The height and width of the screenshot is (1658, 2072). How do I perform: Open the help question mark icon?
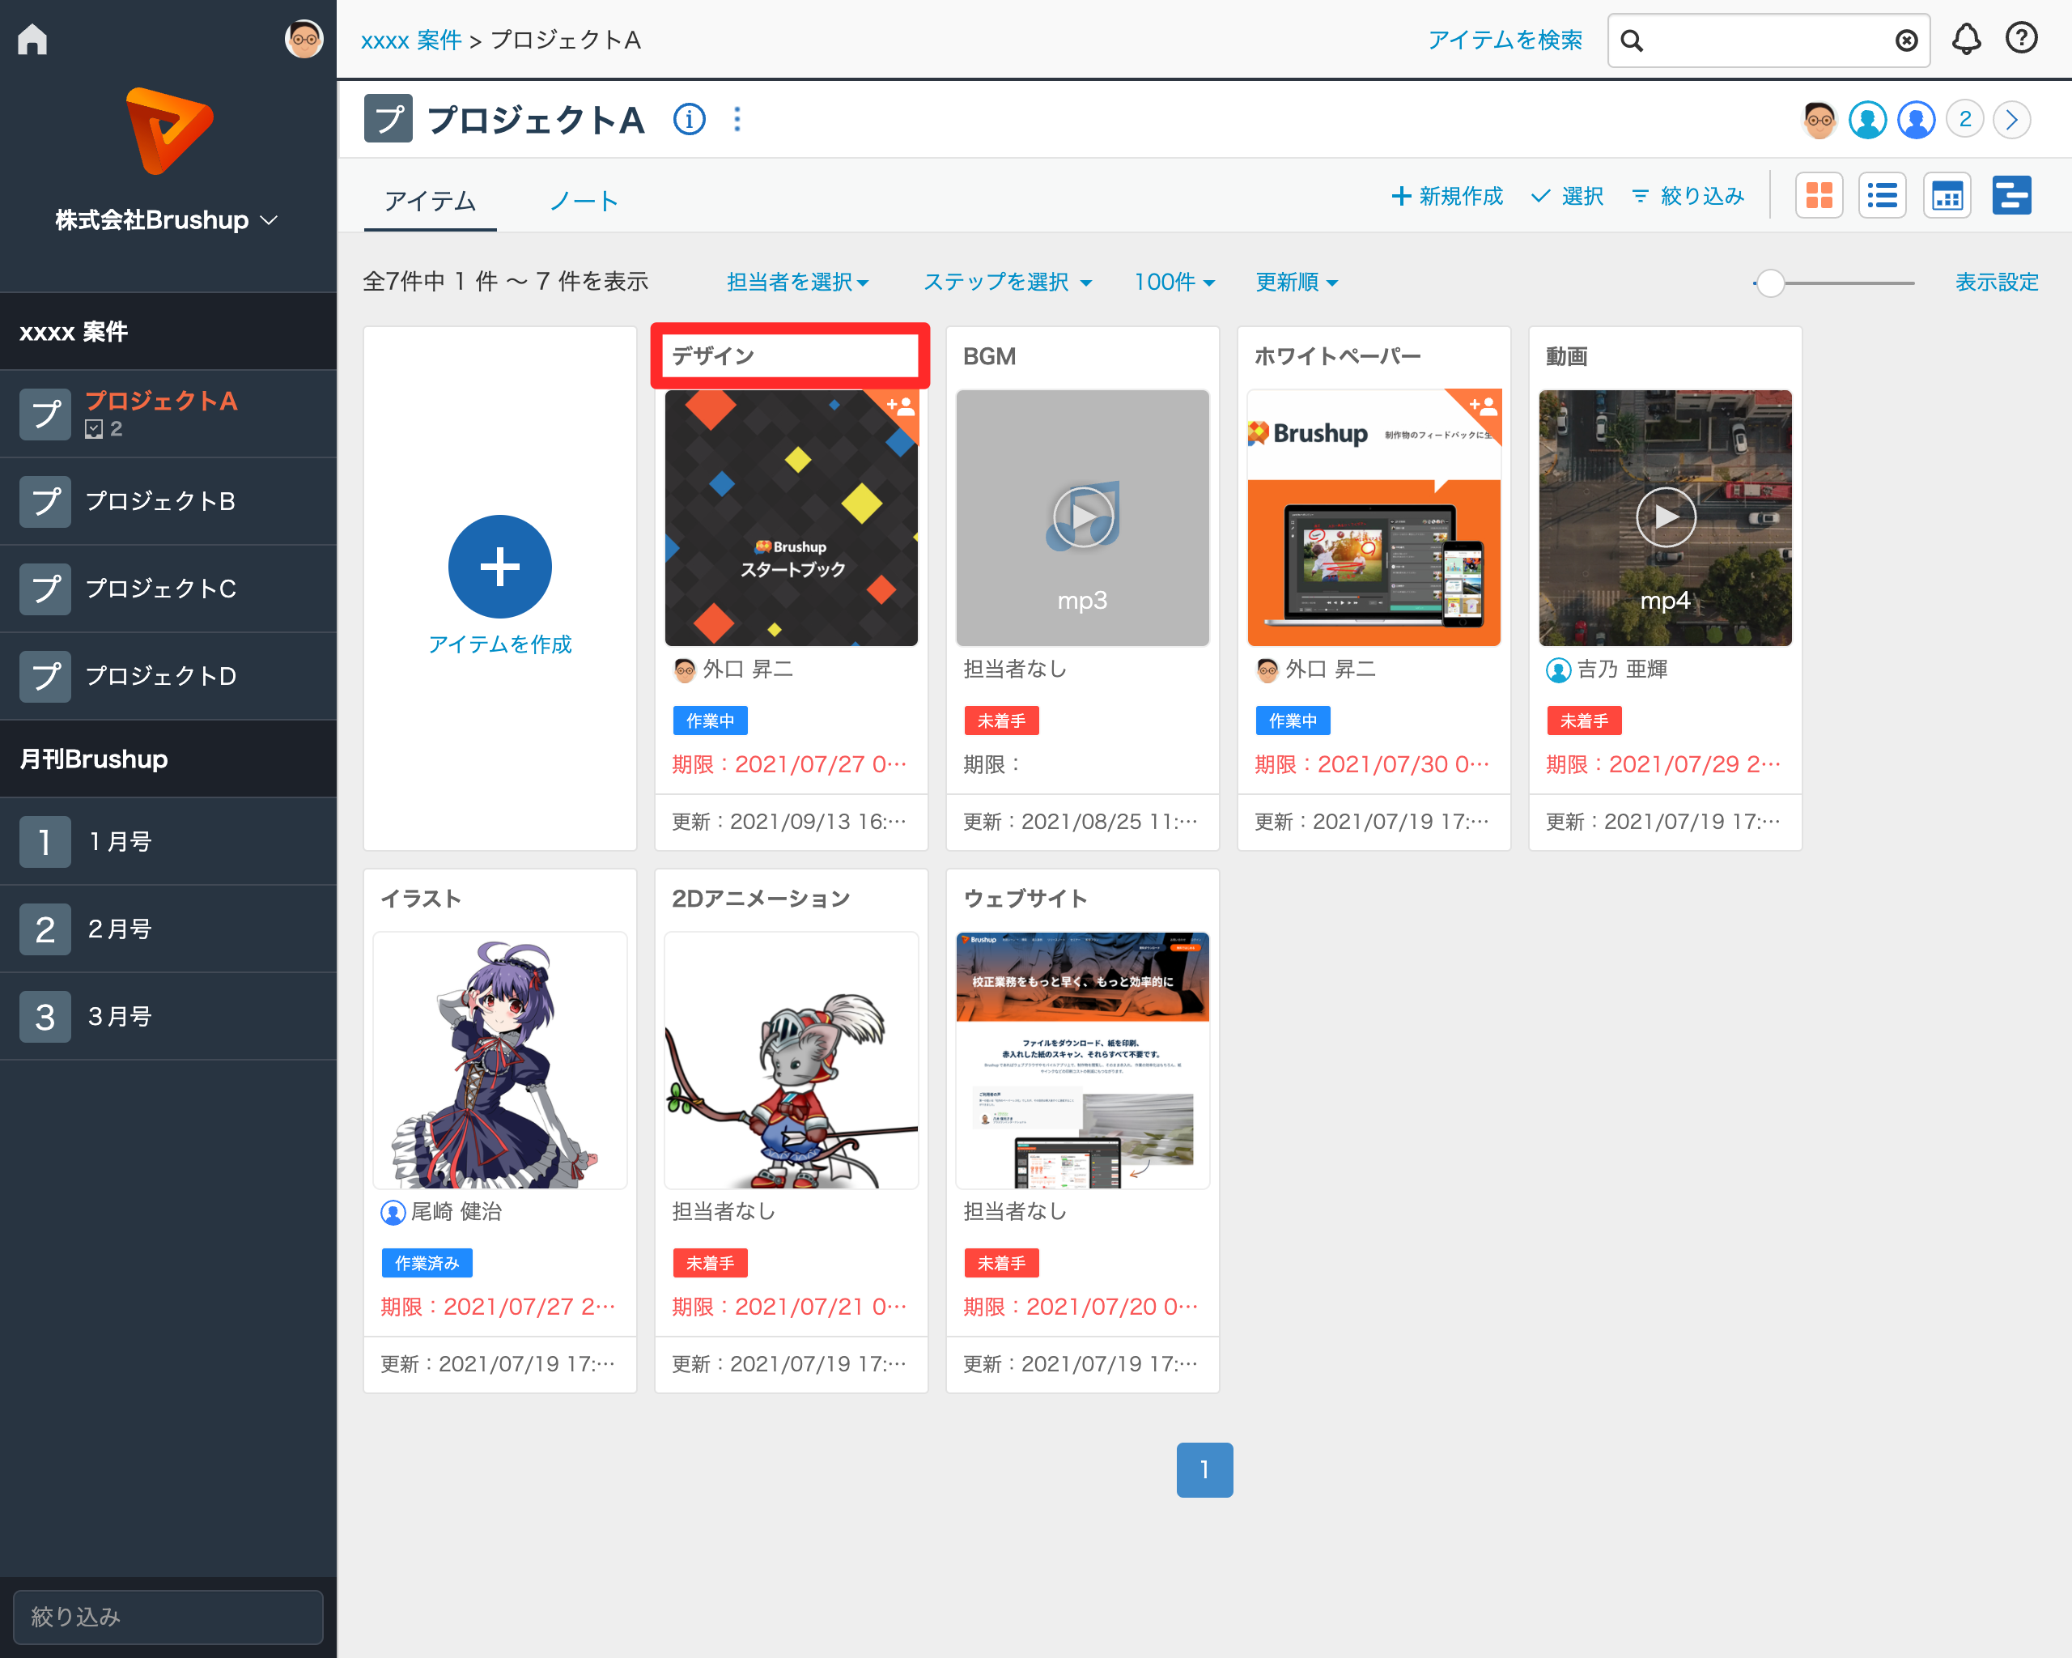(x=2021, y=40)
